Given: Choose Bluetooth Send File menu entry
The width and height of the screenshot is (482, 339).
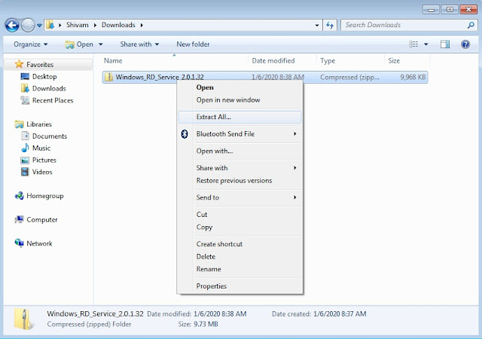Looking at the screenshot, I should [x=225, y=134].
